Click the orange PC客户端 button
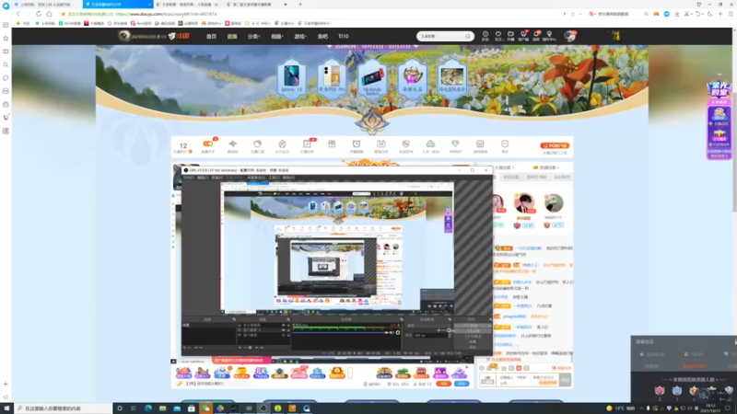 [x=555, y=145]
